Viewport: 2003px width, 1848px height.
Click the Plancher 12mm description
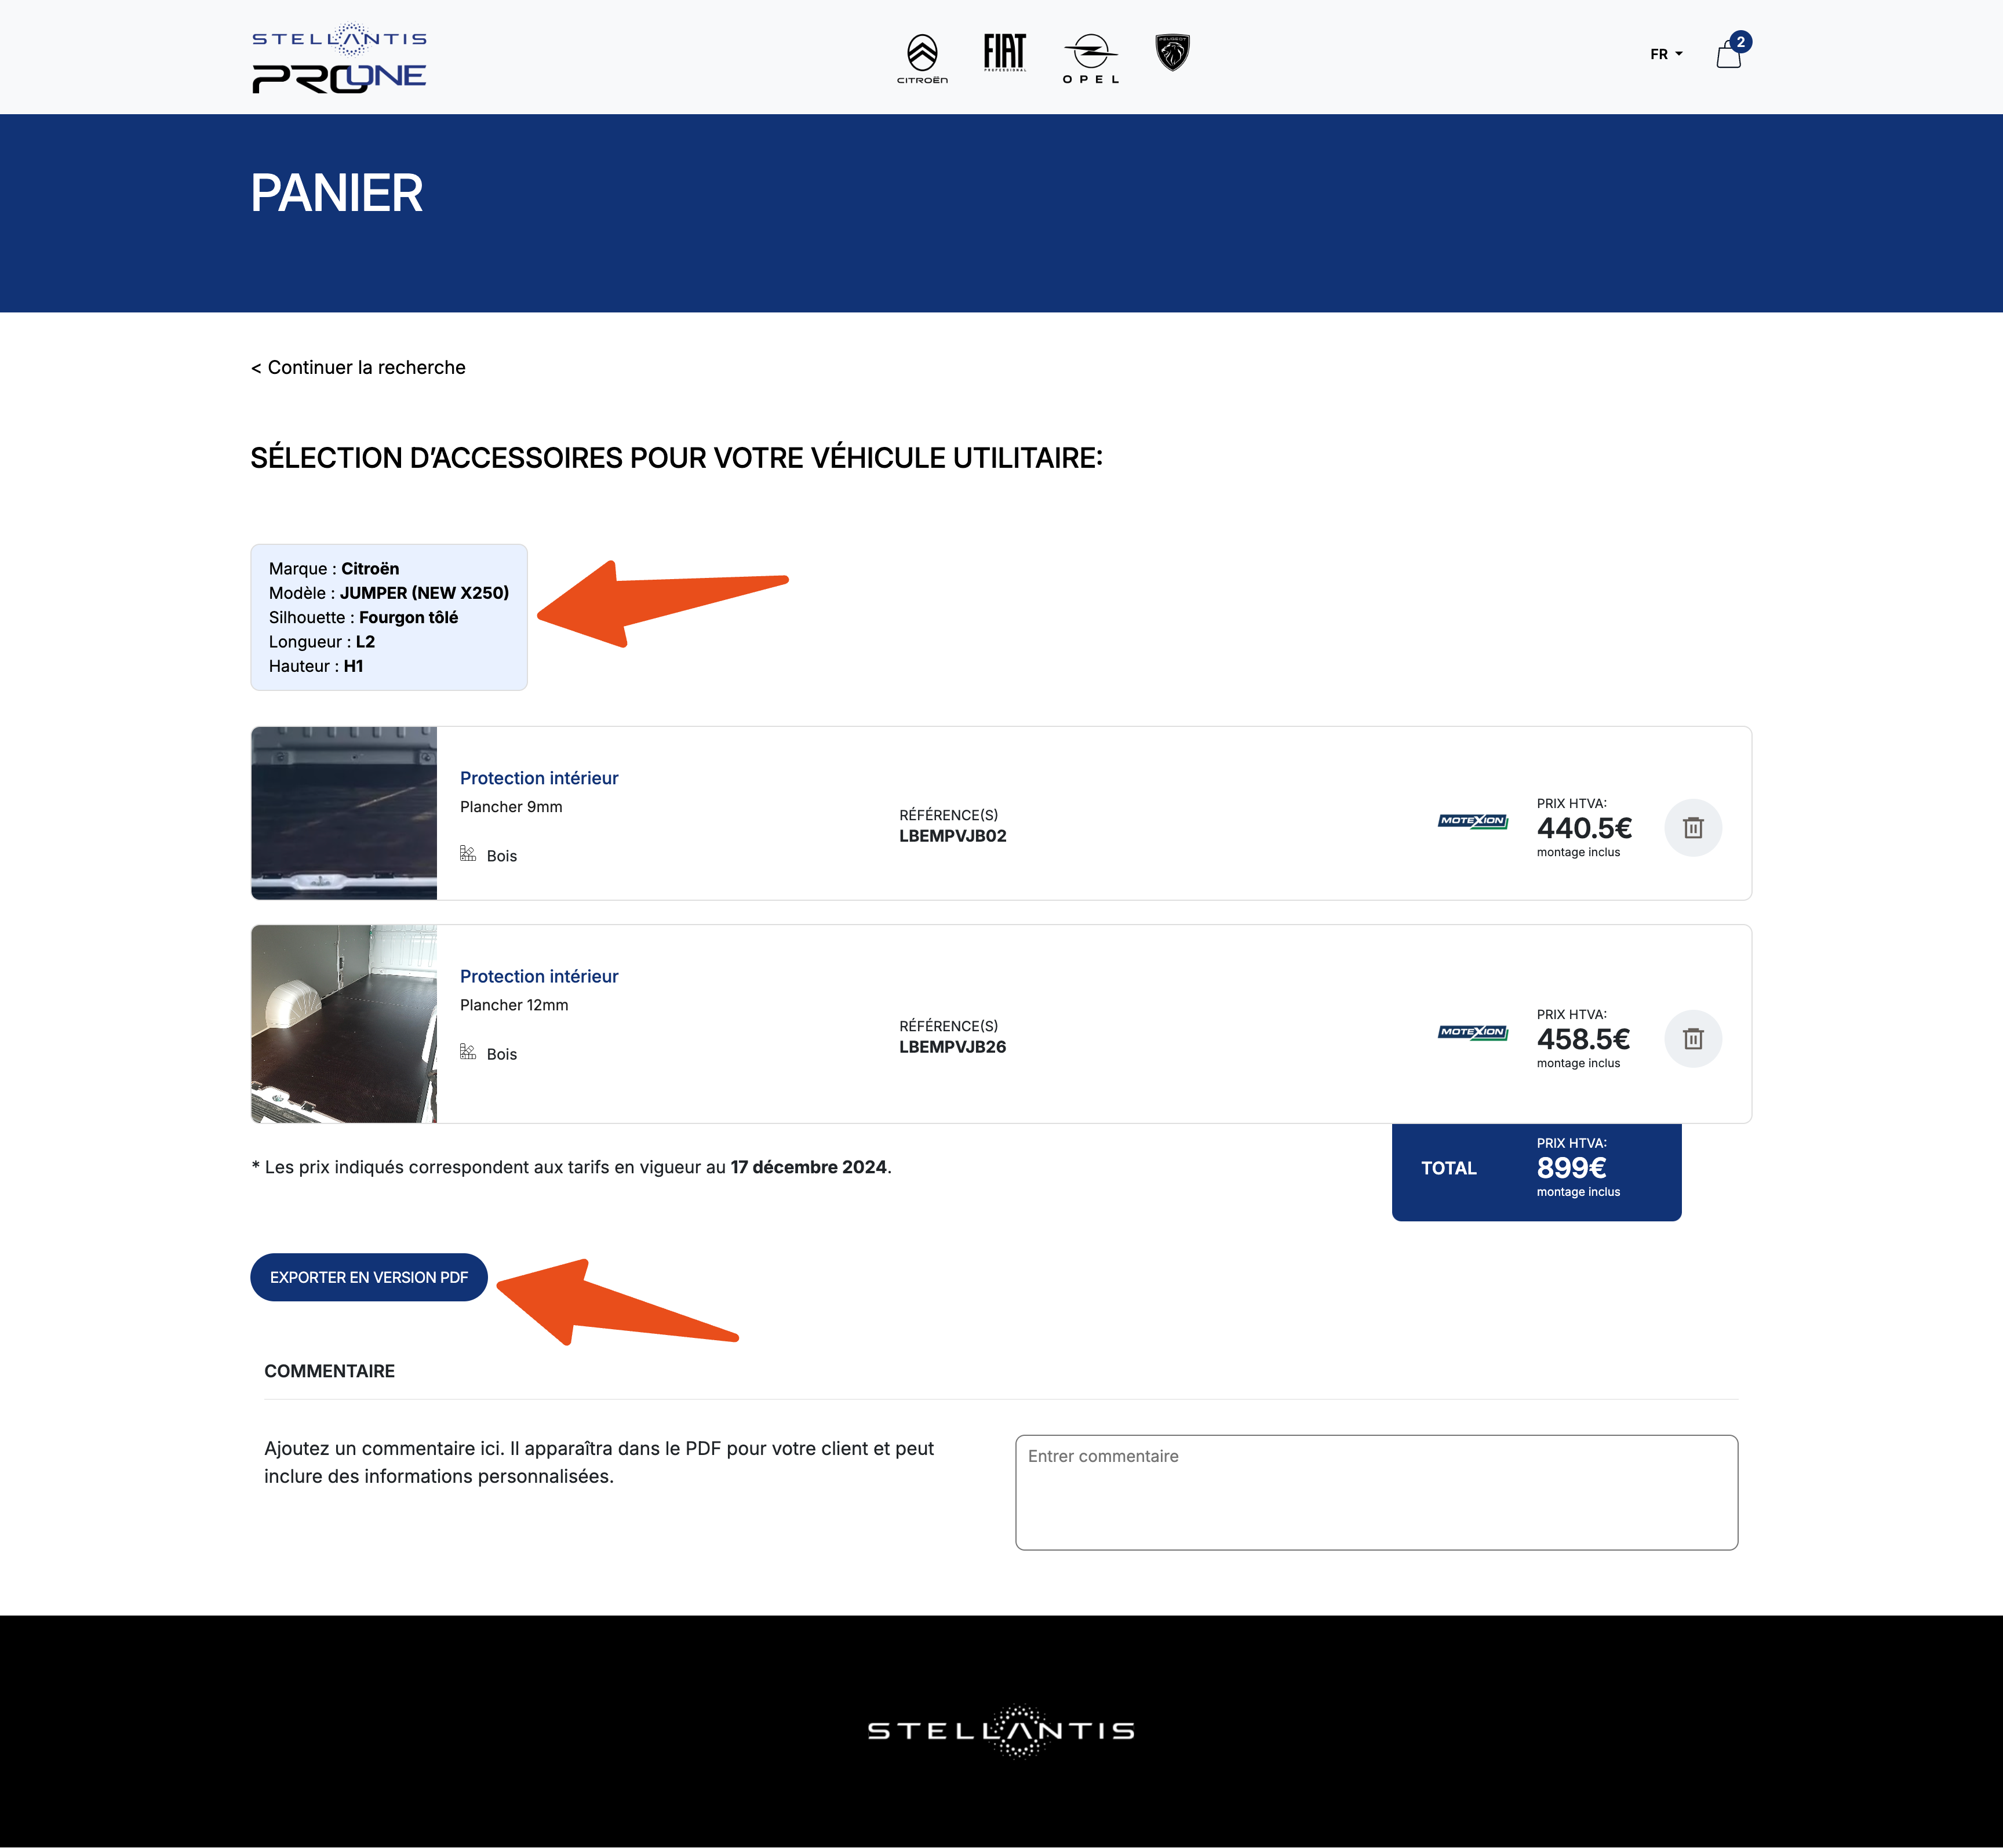click(514, 1005)
